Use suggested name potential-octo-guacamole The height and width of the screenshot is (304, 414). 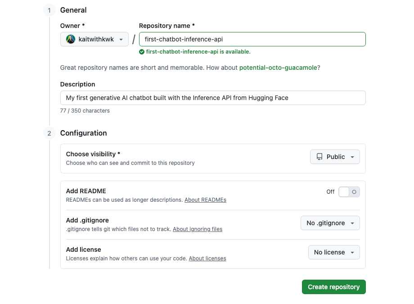click(278, 68)
